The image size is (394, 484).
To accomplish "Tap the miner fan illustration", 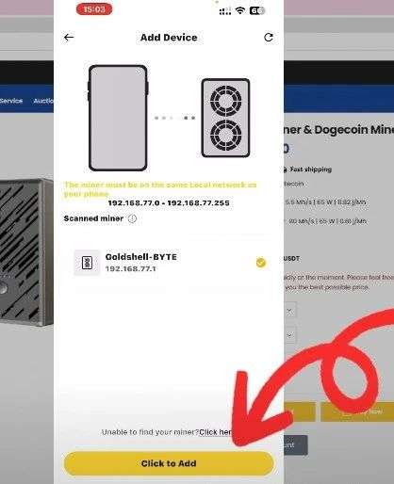I will (225, 118).
